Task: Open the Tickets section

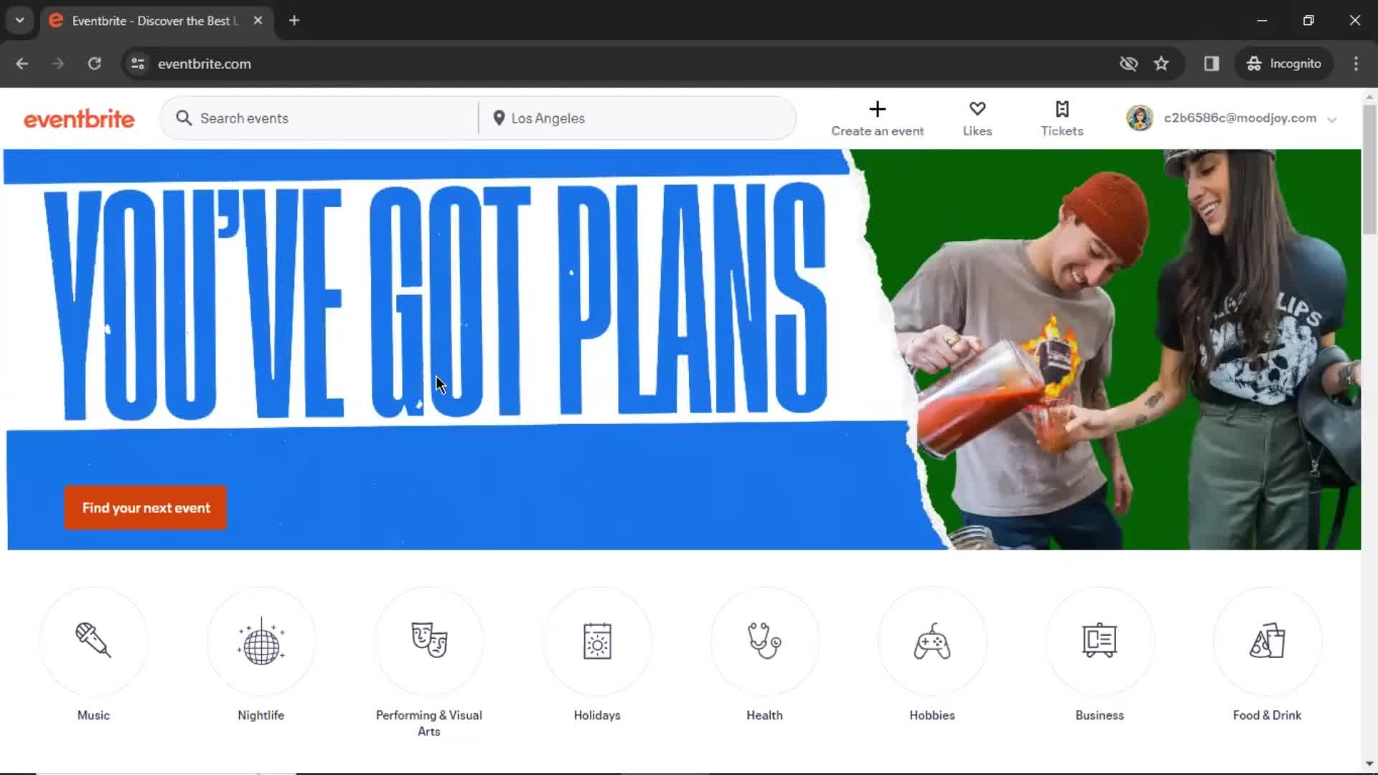Action: pos(1062,118)
